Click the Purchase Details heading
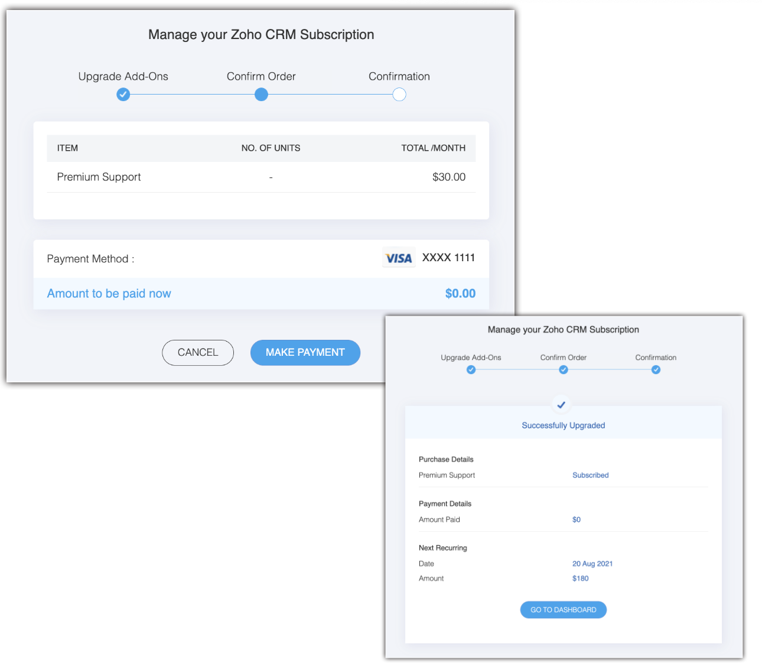 click(446, 459)
